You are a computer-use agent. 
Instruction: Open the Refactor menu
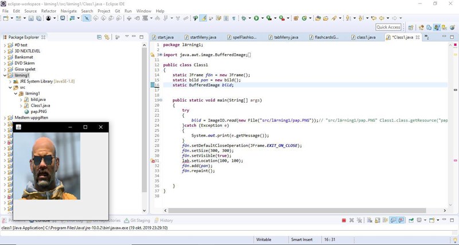pyautogui.click(x=49, y=11)
